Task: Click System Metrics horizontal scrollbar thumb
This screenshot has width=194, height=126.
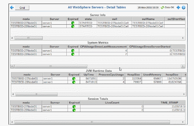Action: coord(51,66)
